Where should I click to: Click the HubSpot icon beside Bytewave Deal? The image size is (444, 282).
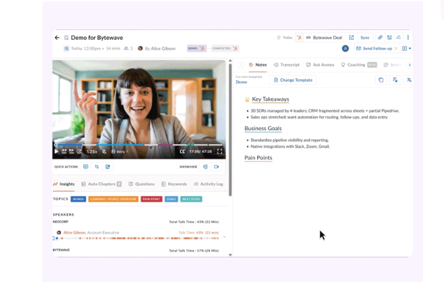299,37
